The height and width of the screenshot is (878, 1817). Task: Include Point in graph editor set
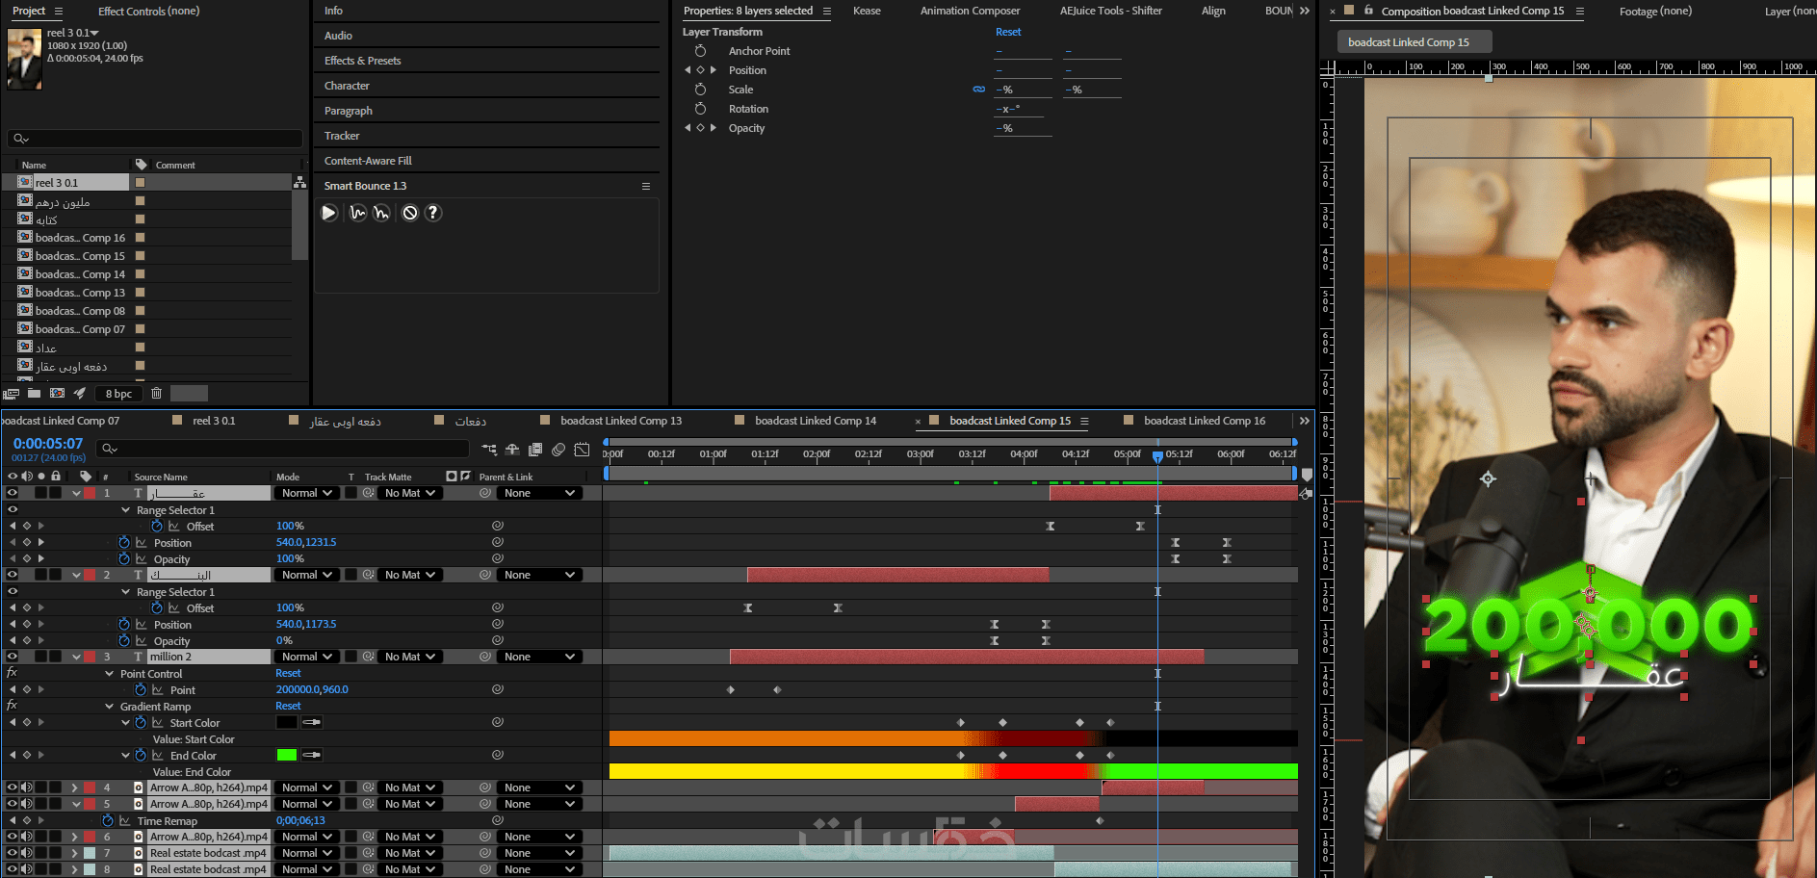[x=157, y=690]
